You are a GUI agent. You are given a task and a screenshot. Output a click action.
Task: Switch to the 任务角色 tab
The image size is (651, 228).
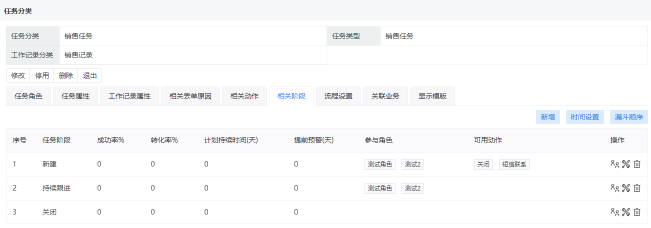[x=28, y=96]
